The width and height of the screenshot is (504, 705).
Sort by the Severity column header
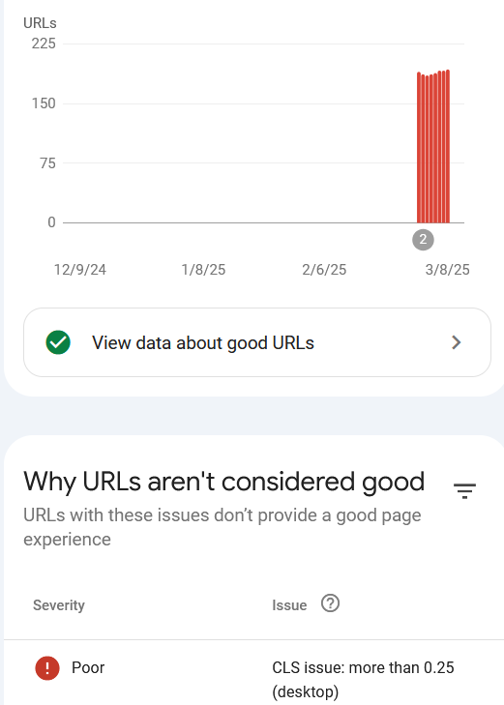tap(59, 605)
